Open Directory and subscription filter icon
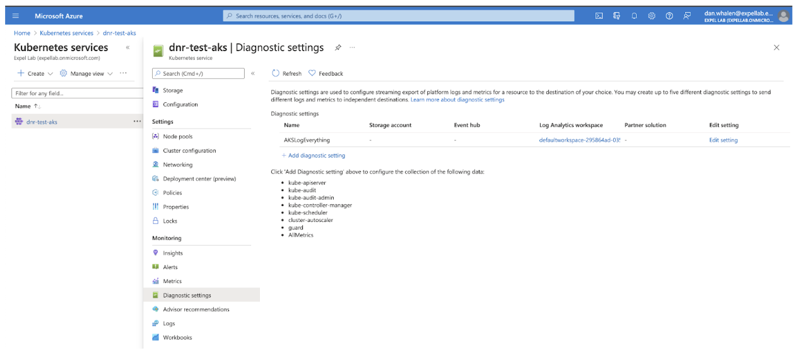This screenshot has height=353, width=800. tap(616, 16)
